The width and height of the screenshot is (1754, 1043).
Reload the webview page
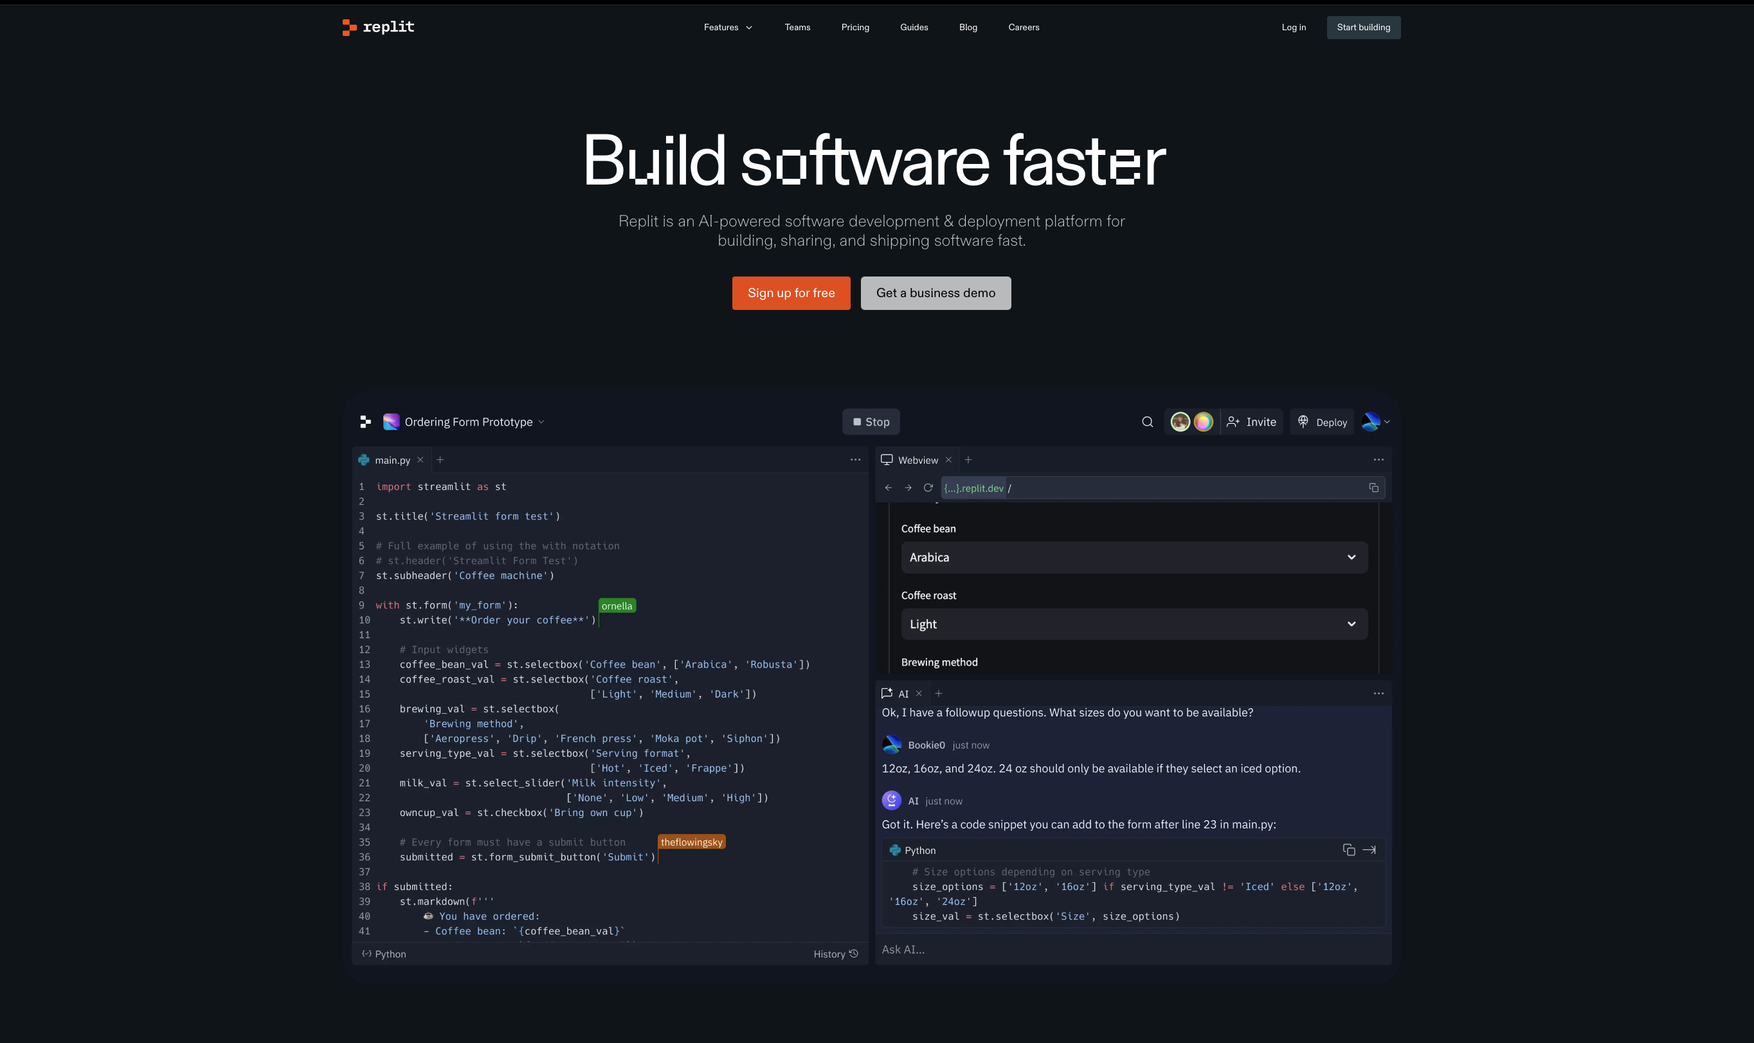point(928,488)
